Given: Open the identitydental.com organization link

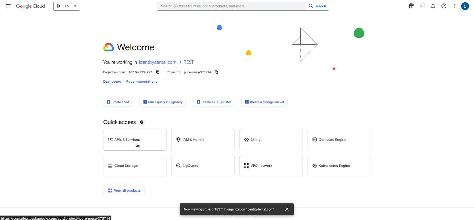Looking at the screenshot, I should (x=158, y=62).
